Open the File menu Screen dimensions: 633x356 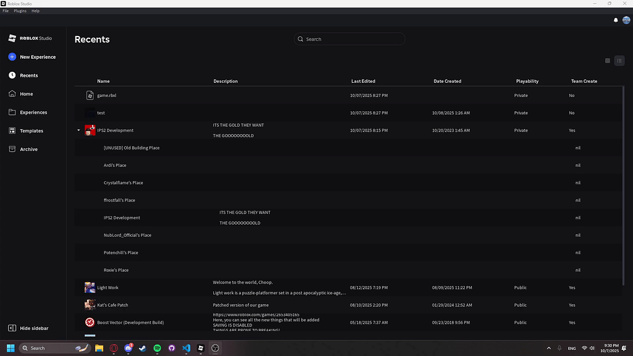point(6,11)
